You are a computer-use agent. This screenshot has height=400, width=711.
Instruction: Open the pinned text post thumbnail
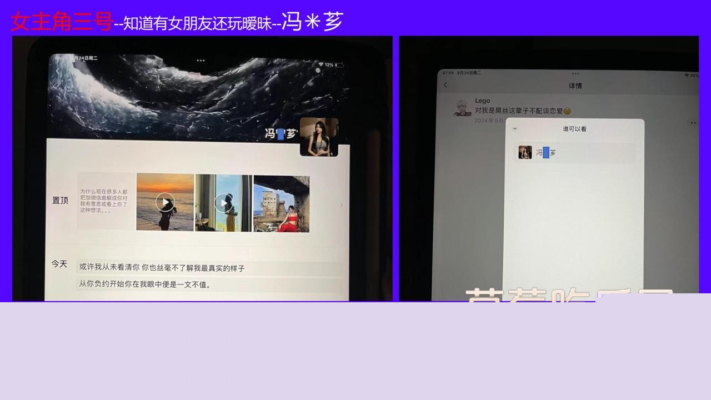(x=106, y=201)
